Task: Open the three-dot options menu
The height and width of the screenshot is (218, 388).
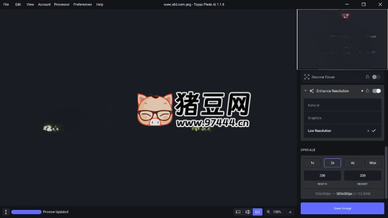Action: click(x=6, y=212)
